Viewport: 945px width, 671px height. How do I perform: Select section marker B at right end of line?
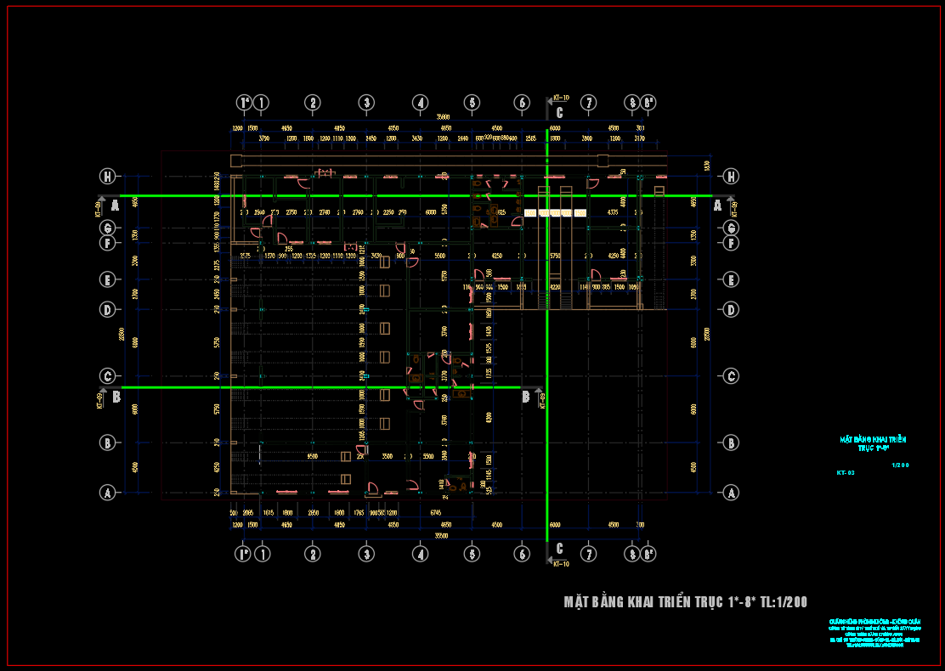coord(526,396)
